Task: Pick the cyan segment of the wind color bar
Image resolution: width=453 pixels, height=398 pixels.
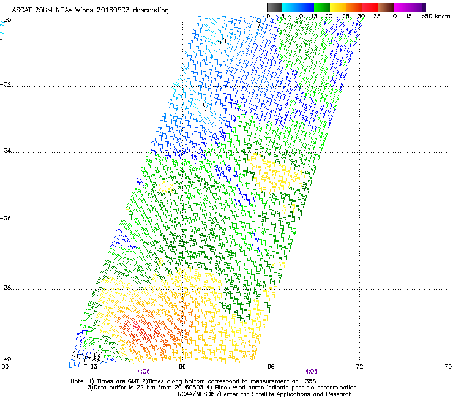Action: [290, 7]
